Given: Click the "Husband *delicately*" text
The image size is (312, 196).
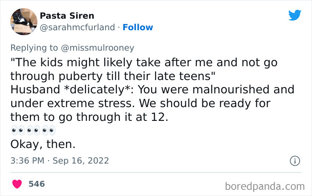Looking at the screenshot, I should pos(70,89).
